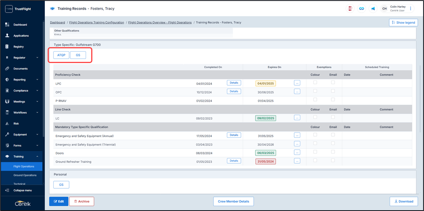Open the user menu three-dot icon
This screenshot has width=424, height=211.
(x=411, y=8)
